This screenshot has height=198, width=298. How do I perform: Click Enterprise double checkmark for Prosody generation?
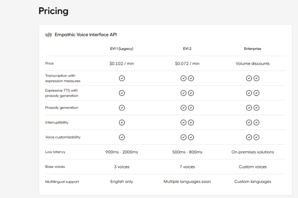(253, 108)
